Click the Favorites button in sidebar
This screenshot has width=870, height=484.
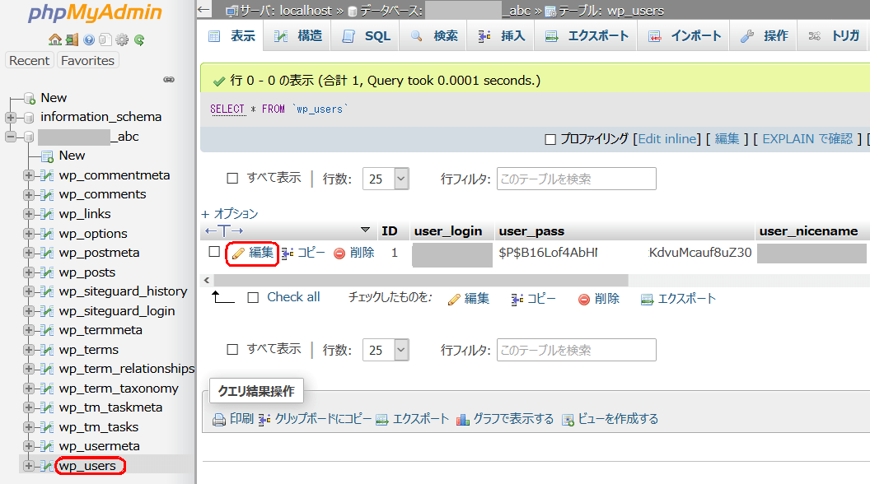[x=87, y=60]
